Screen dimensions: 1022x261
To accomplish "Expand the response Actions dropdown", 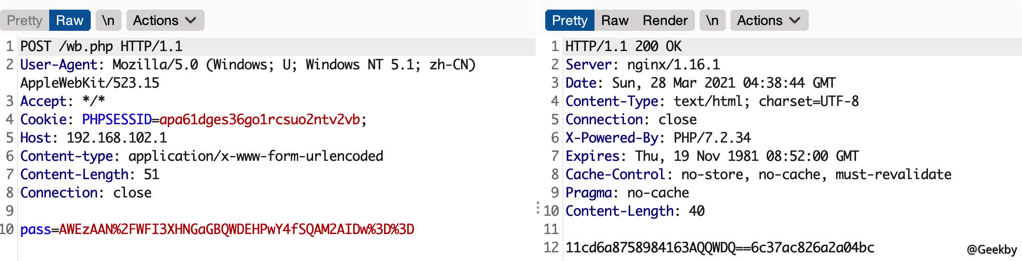I will 769,20.
